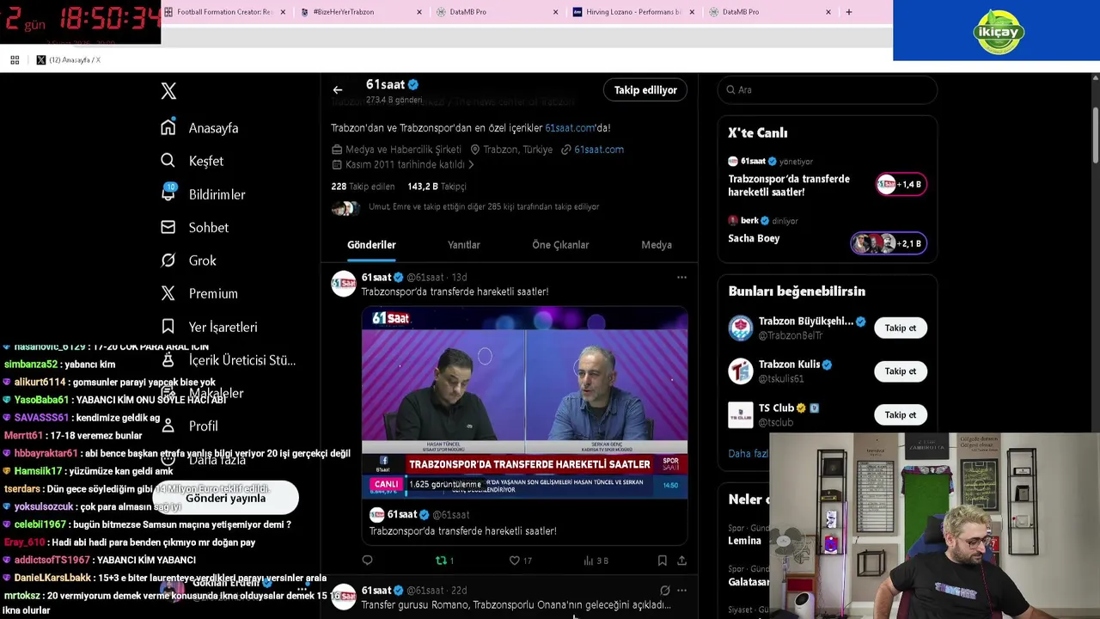
Task: Open Trabzon Büyükşehir profile avatar
Action: 740,328
